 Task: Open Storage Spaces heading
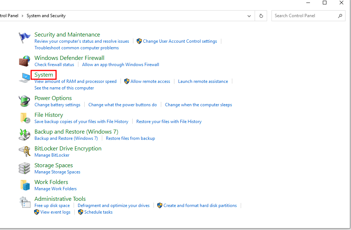pyautogui.click(x=54, y=165)
